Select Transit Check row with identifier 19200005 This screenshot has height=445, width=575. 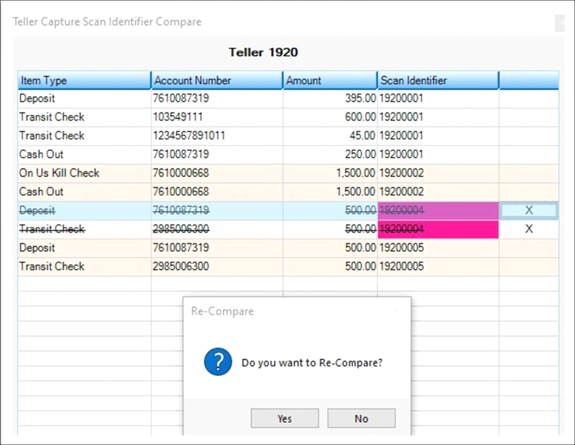[x=288, y=266]
